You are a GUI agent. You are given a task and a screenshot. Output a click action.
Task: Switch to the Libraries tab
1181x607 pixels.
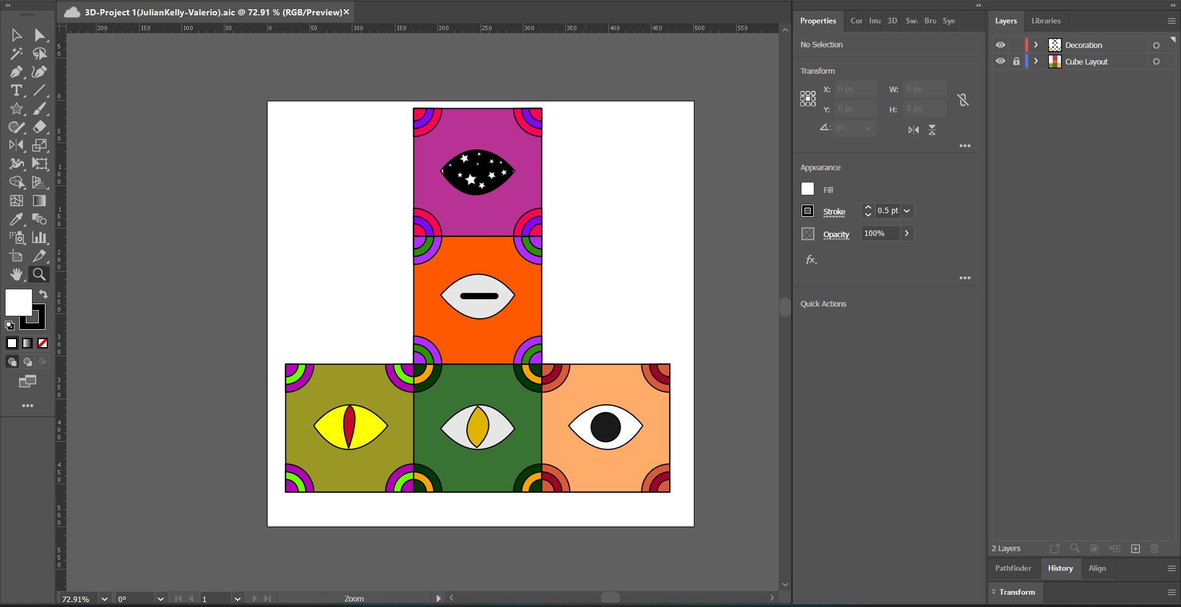tap(1046, 21)
